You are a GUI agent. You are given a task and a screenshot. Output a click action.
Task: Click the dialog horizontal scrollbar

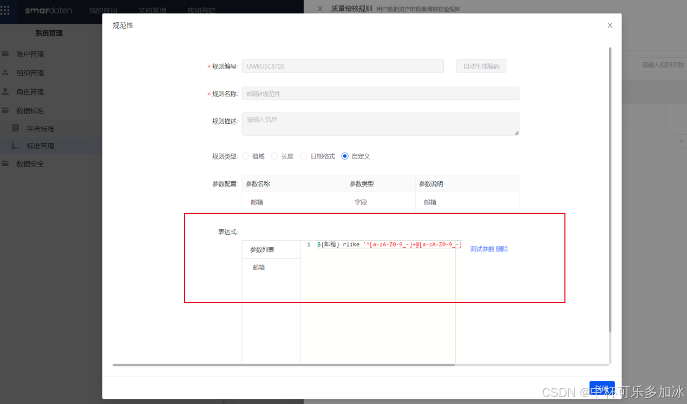tap(284, 365)
